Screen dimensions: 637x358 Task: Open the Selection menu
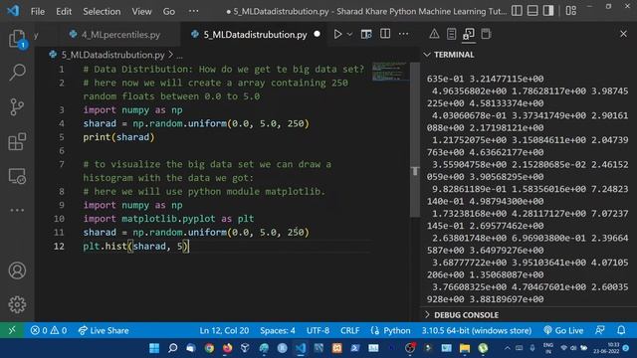[102, 11]
